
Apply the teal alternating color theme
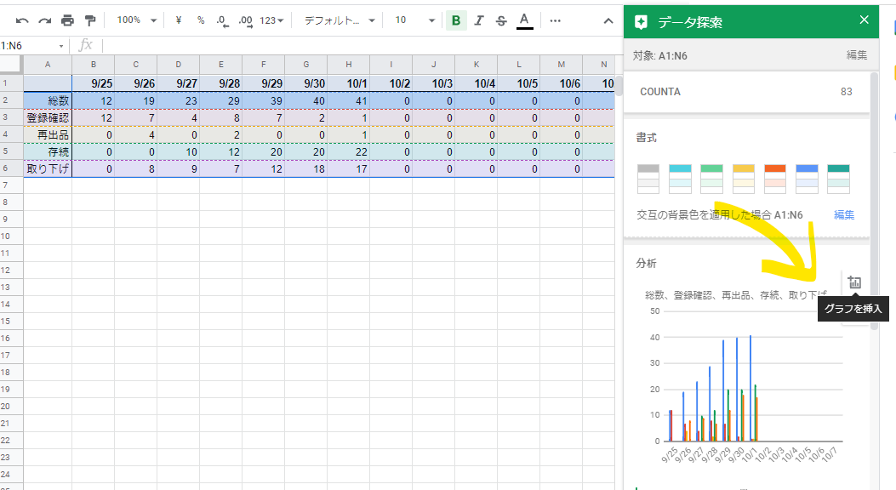click(x=838, y=179)
